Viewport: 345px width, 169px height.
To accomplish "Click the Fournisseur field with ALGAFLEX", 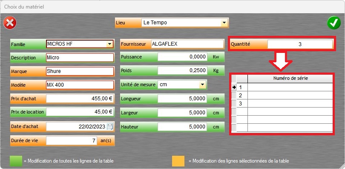I will point(187,44).
